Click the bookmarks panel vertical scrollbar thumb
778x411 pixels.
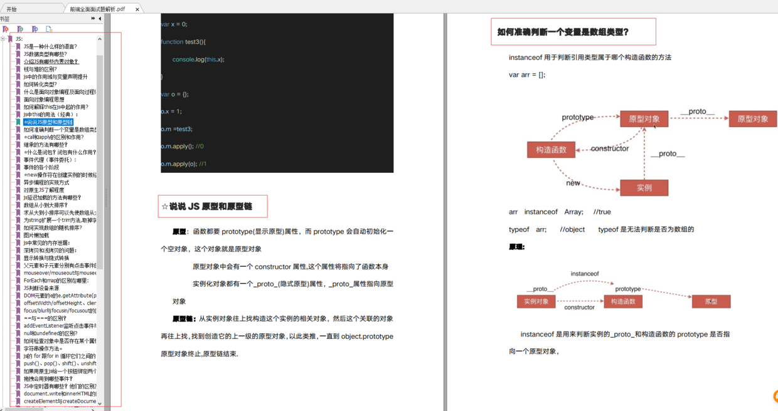click(100, 162)
